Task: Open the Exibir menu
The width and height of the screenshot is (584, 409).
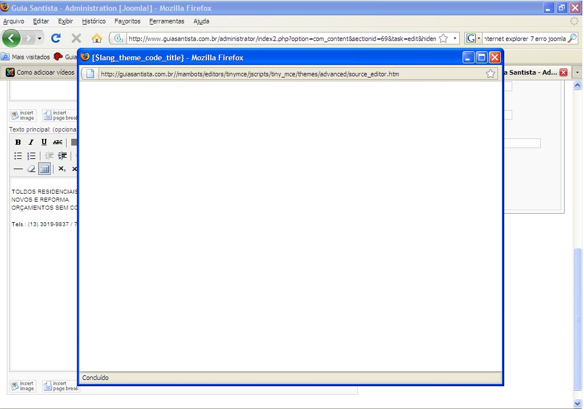Action: point(66,21)
